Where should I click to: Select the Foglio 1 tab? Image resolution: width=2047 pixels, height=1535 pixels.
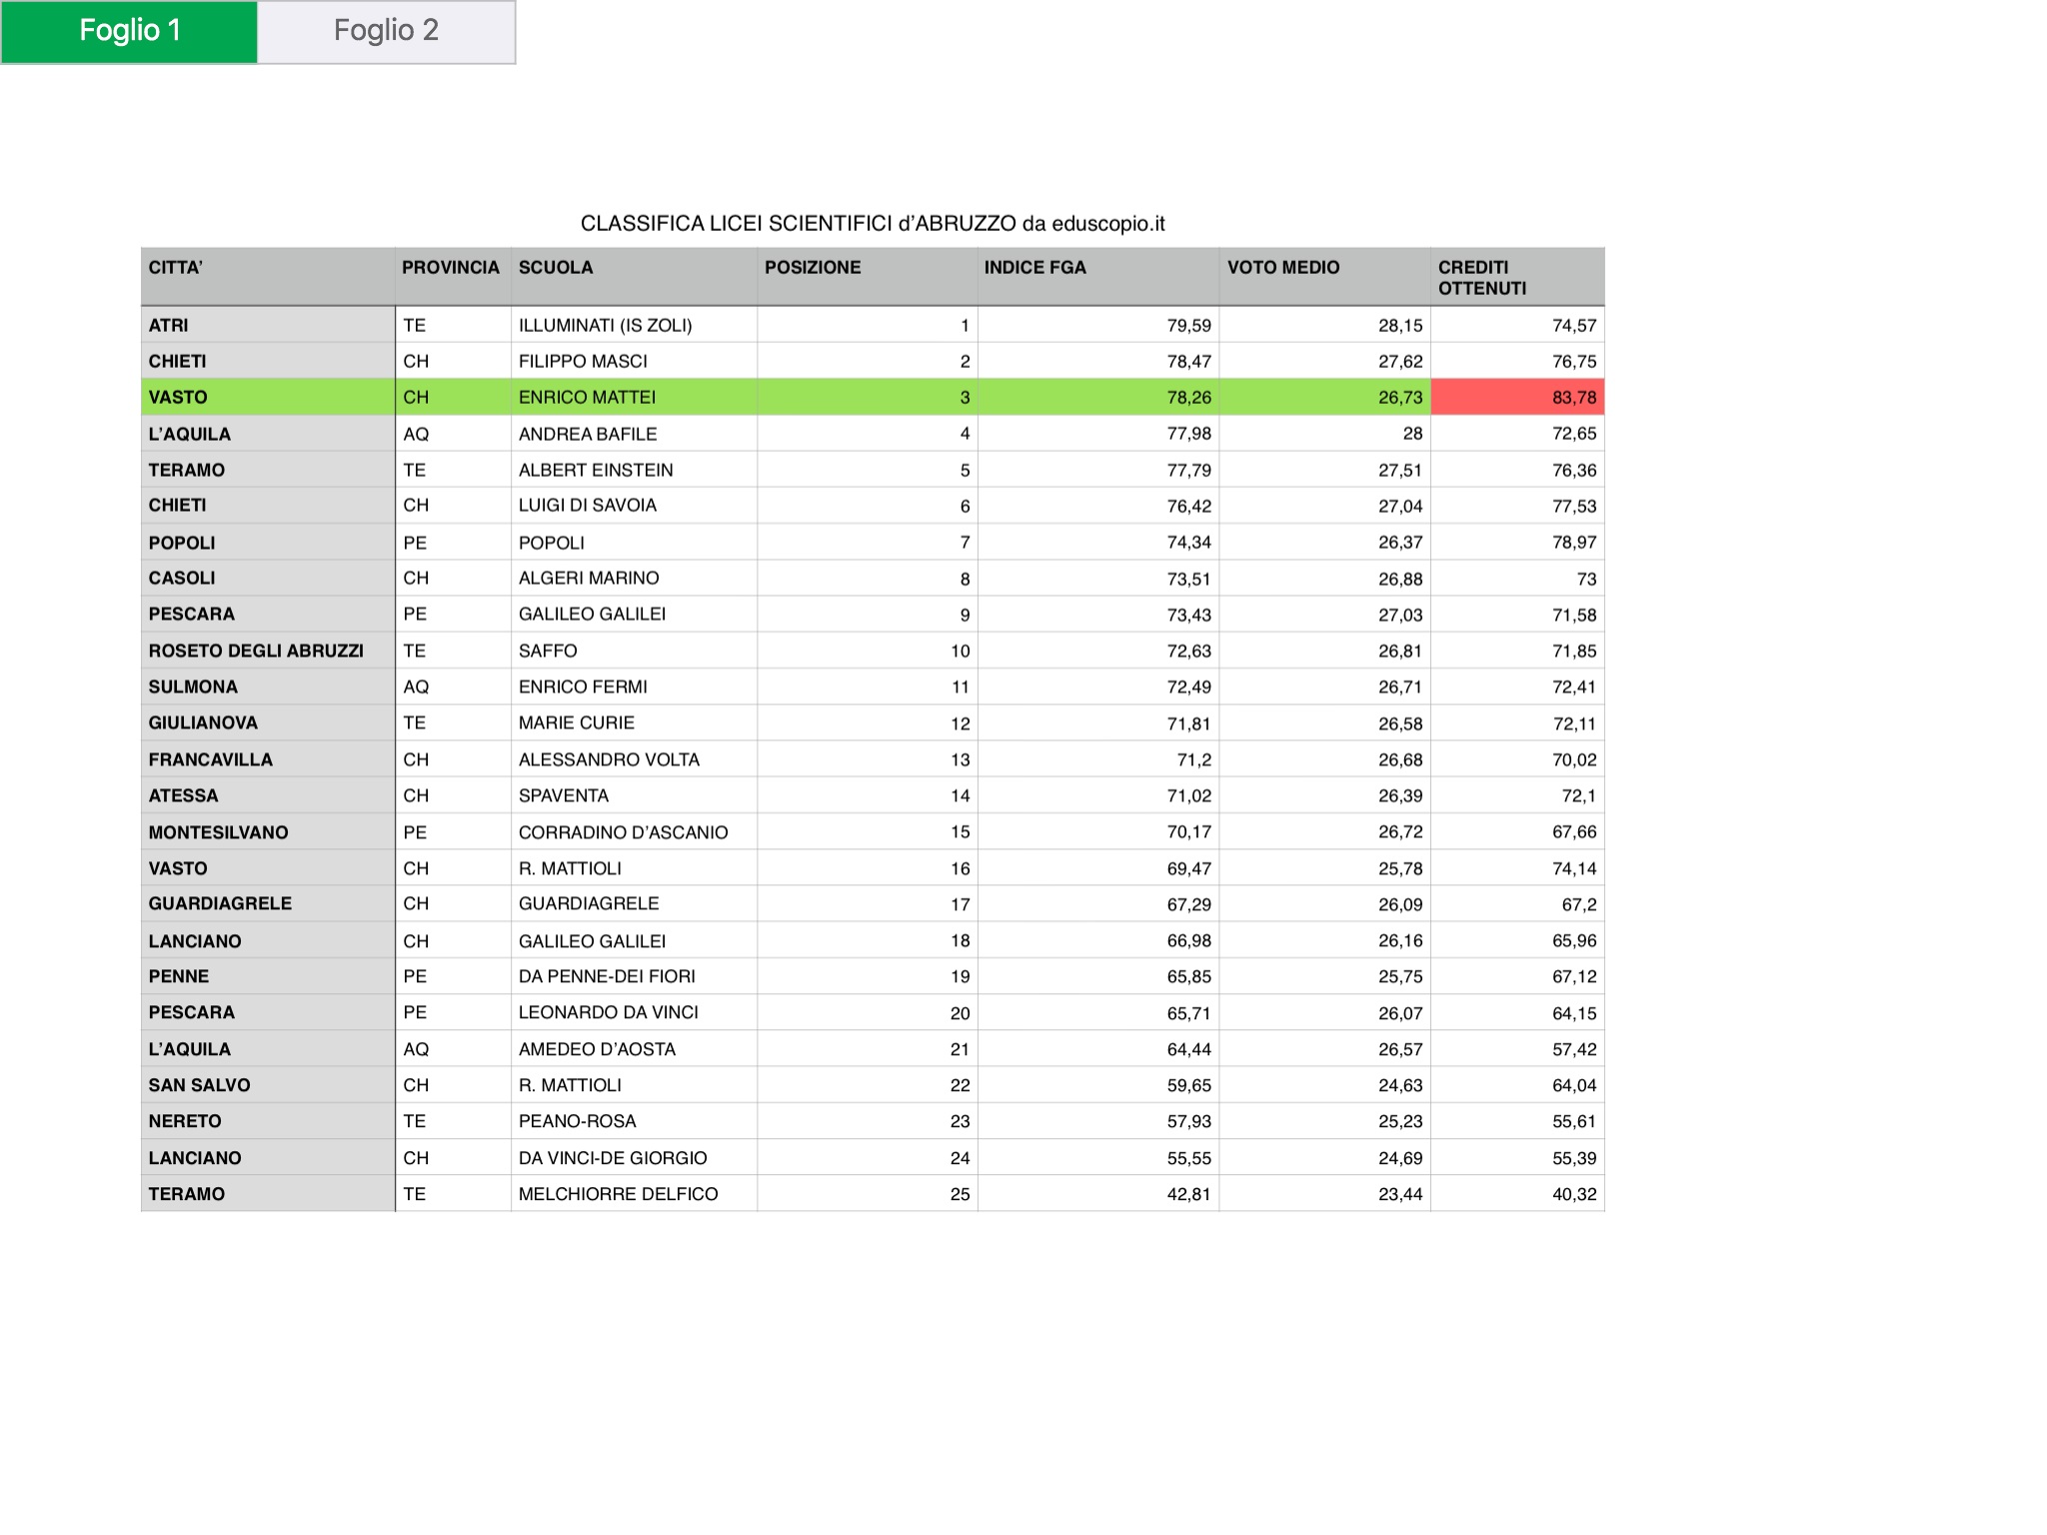click(130, 32)
